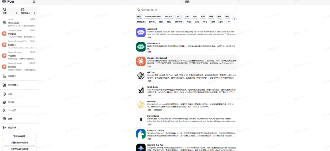Click the Web-Search bot icon

[141, 47]
